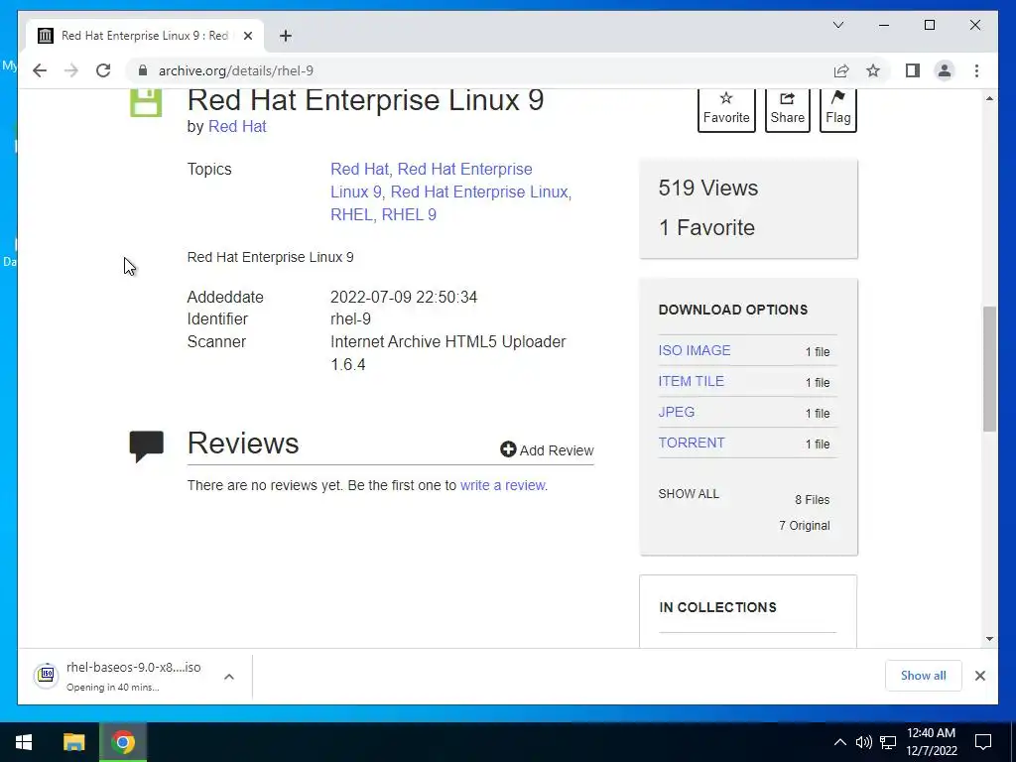Open the Chrome profile avatar

(945, 70)
